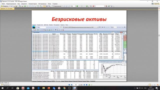Open the Windows notification center
This screenshot has height=90, width=160.
157,88
